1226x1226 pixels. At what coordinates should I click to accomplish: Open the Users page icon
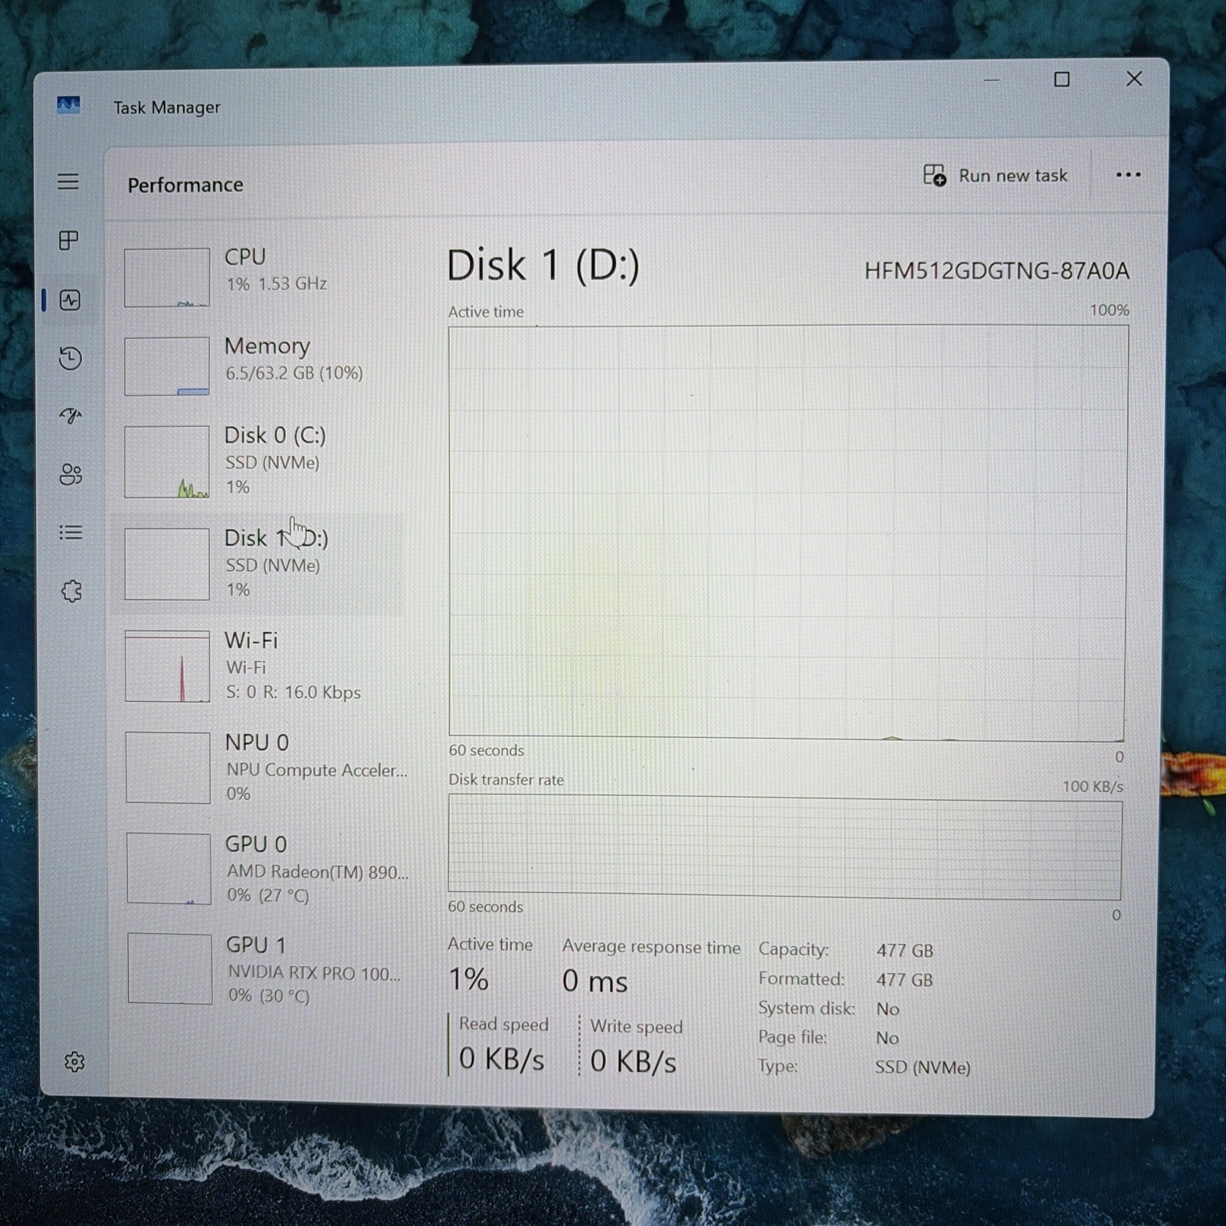[70, 474]
